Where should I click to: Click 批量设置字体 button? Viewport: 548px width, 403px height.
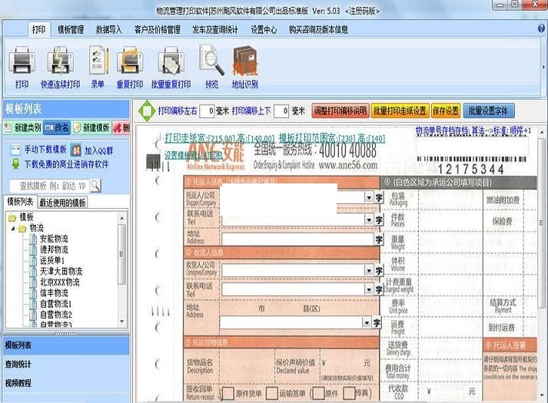[488, 111]
